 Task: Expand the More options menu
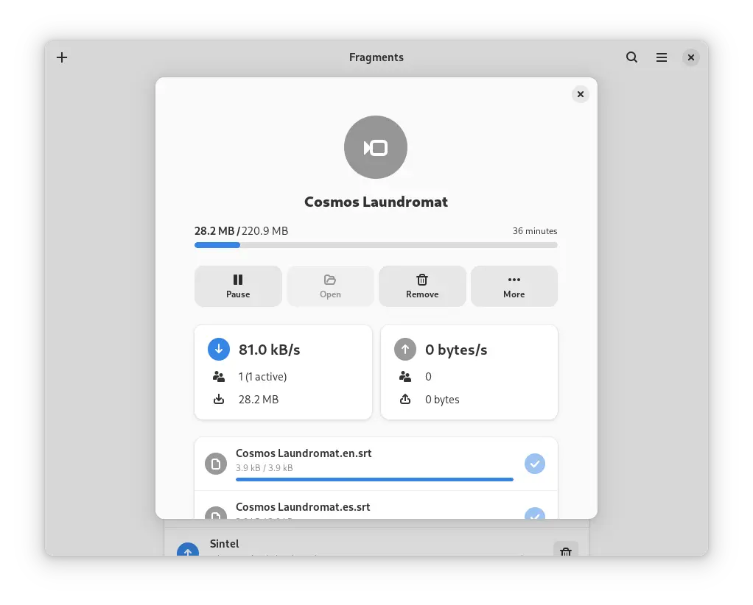click(x=514, y=286)
